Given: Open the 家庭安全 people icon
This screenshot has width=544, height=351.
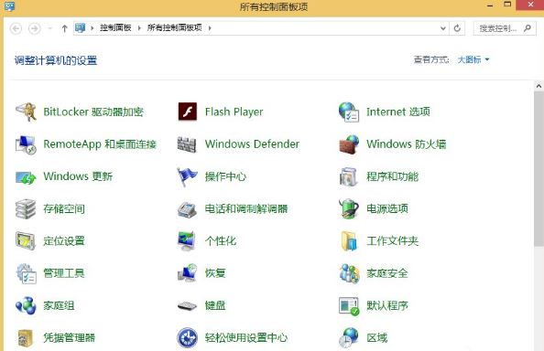Looking at the screenshot, I should point(349,273).
